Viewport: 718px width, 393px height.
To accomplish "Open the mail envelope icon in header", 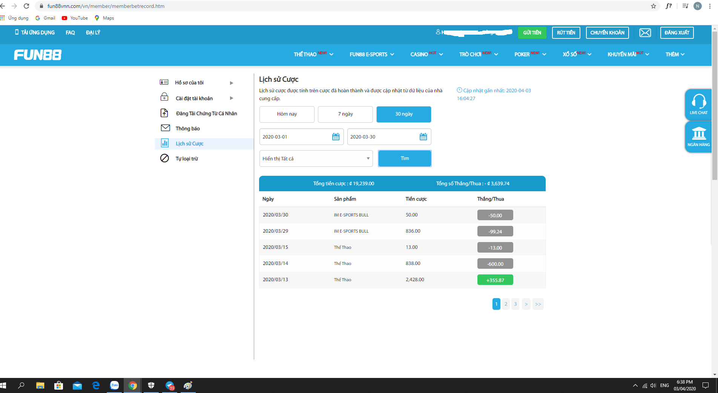I will coord(645,33).
